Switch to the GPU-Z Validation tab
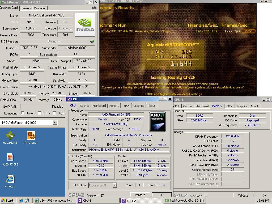The height and width of the screenshot is (204, 272). (x=40, y=8)
